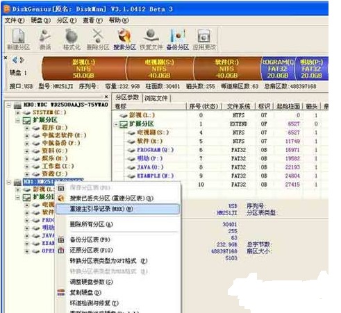Choose 坏道检测与修复(Y) in context menu
Image resolution: width=341 pixels, height=313 pixels.
(118, 303)
